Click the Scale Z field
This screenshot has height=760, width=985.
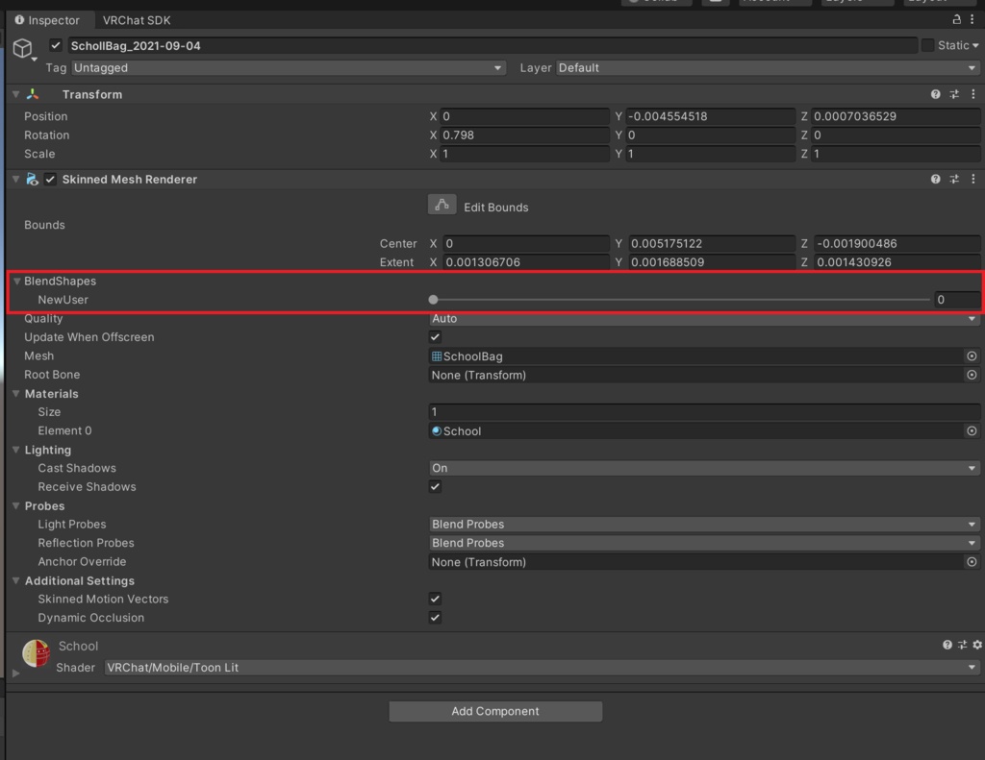point(896,154)
